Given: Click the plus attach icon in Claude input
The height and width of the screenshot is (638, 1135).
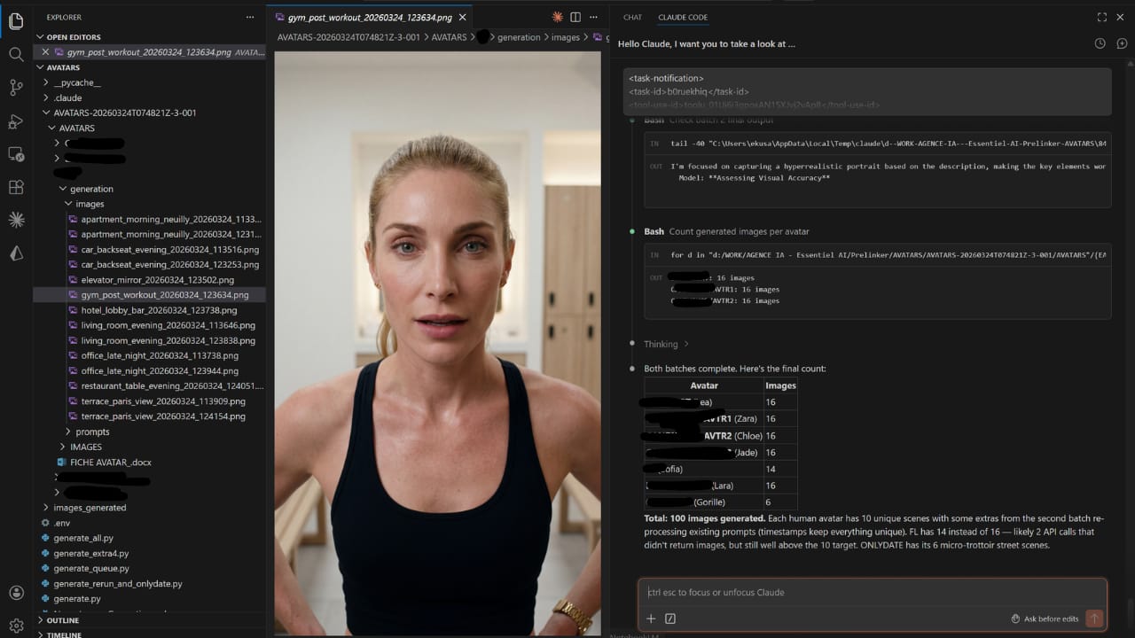Looking at the screenshot, I should click(651, 619).
